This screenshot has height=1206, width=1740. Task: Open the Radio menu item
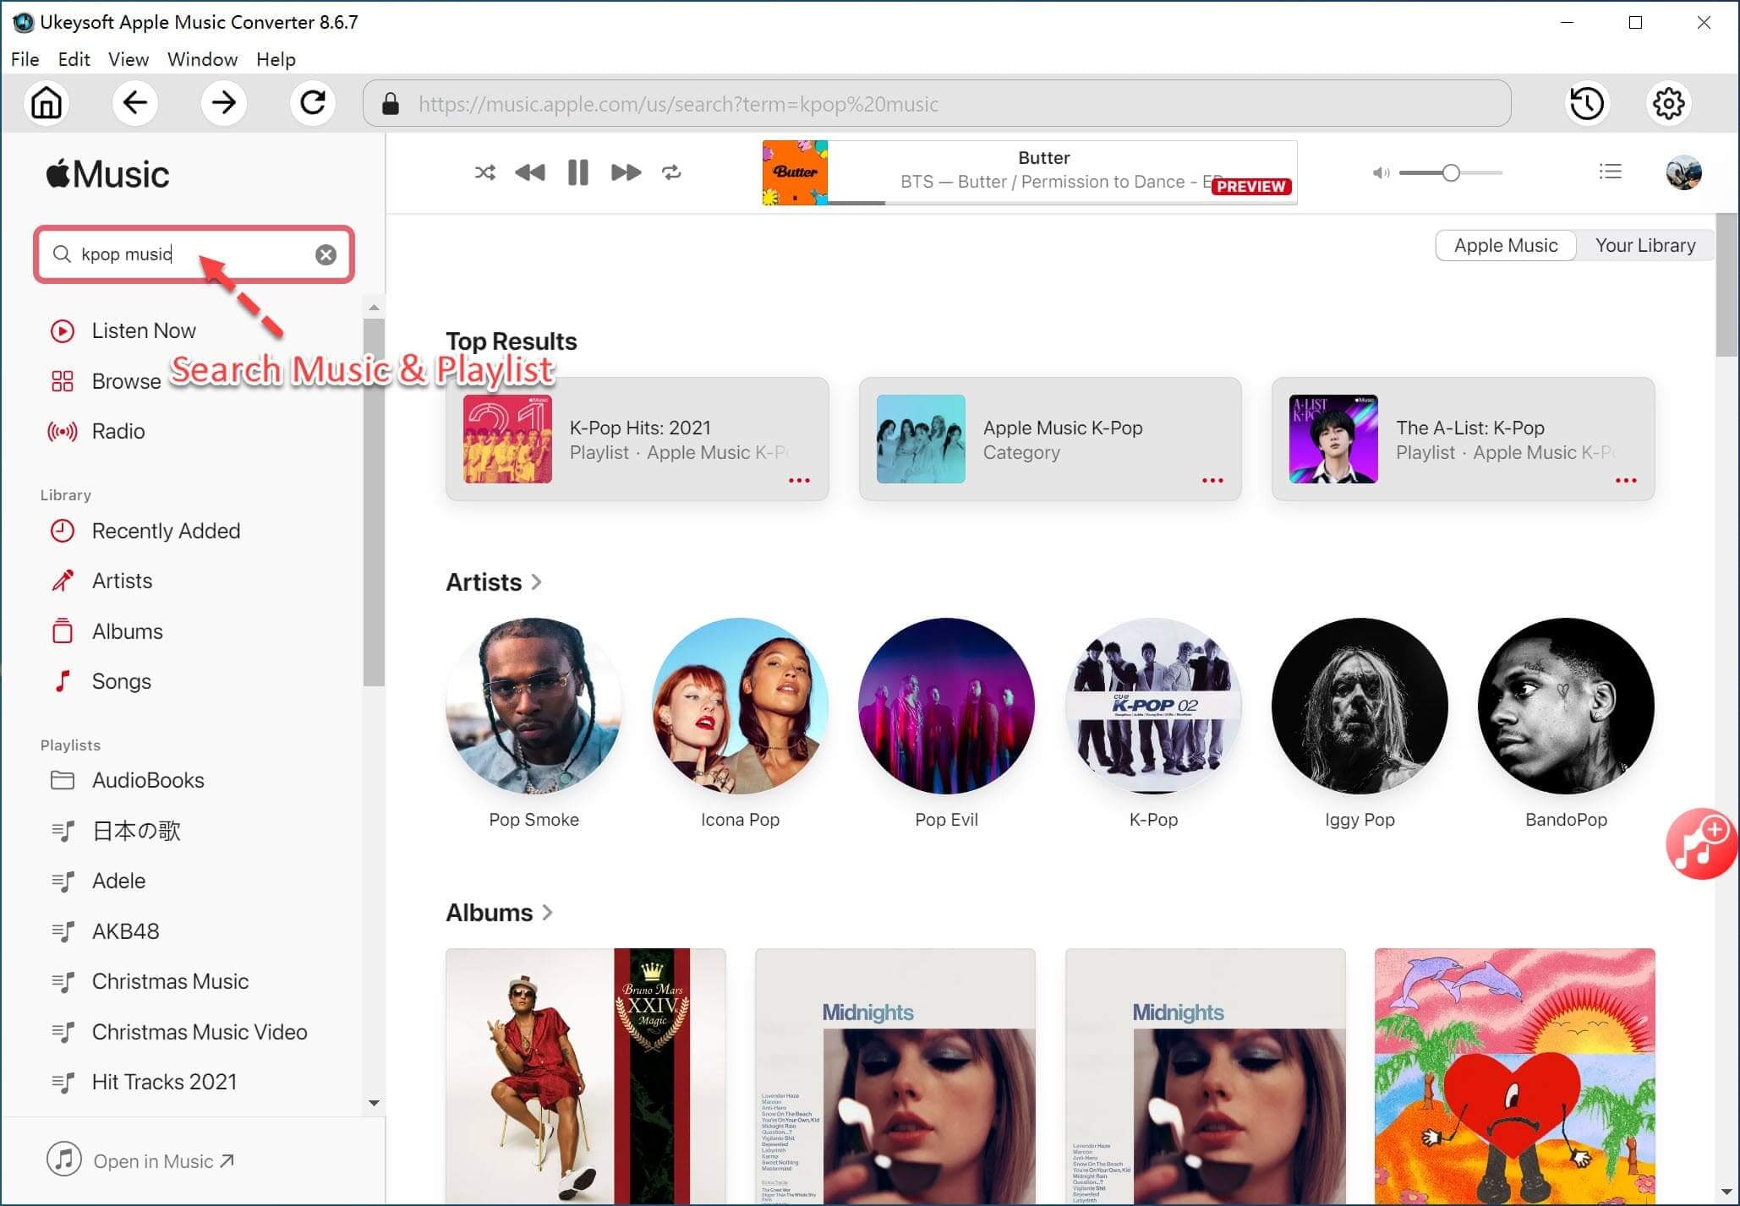pyautogui.click(x=118, y=431)
